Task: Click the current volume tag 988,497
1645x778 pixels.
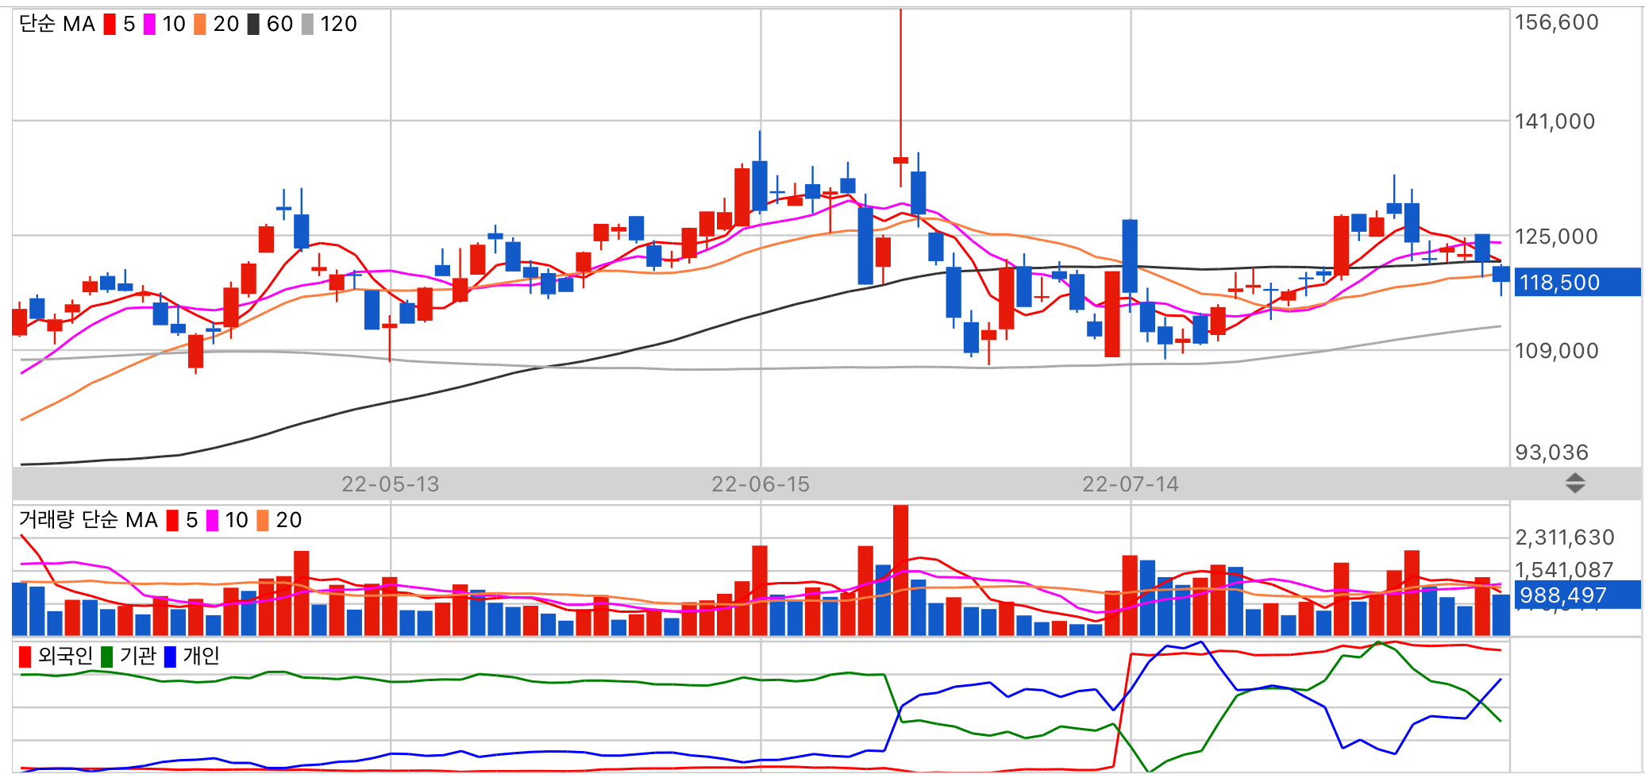Action: (x=1576, y=595)
